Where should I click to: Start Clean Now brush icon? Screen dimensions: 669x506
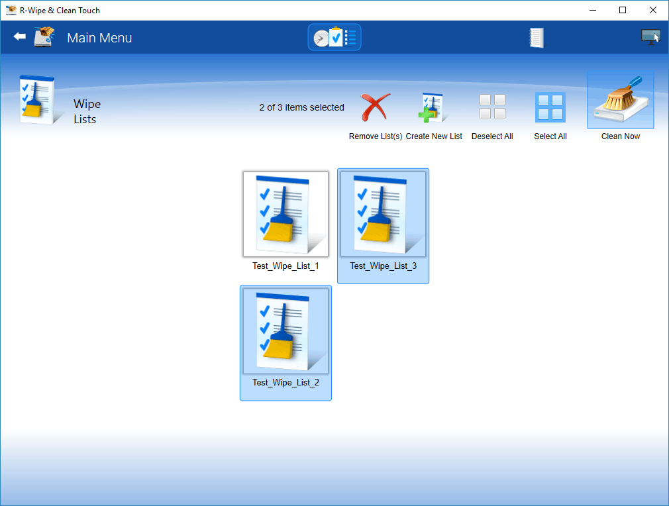(x=621, y=99)
